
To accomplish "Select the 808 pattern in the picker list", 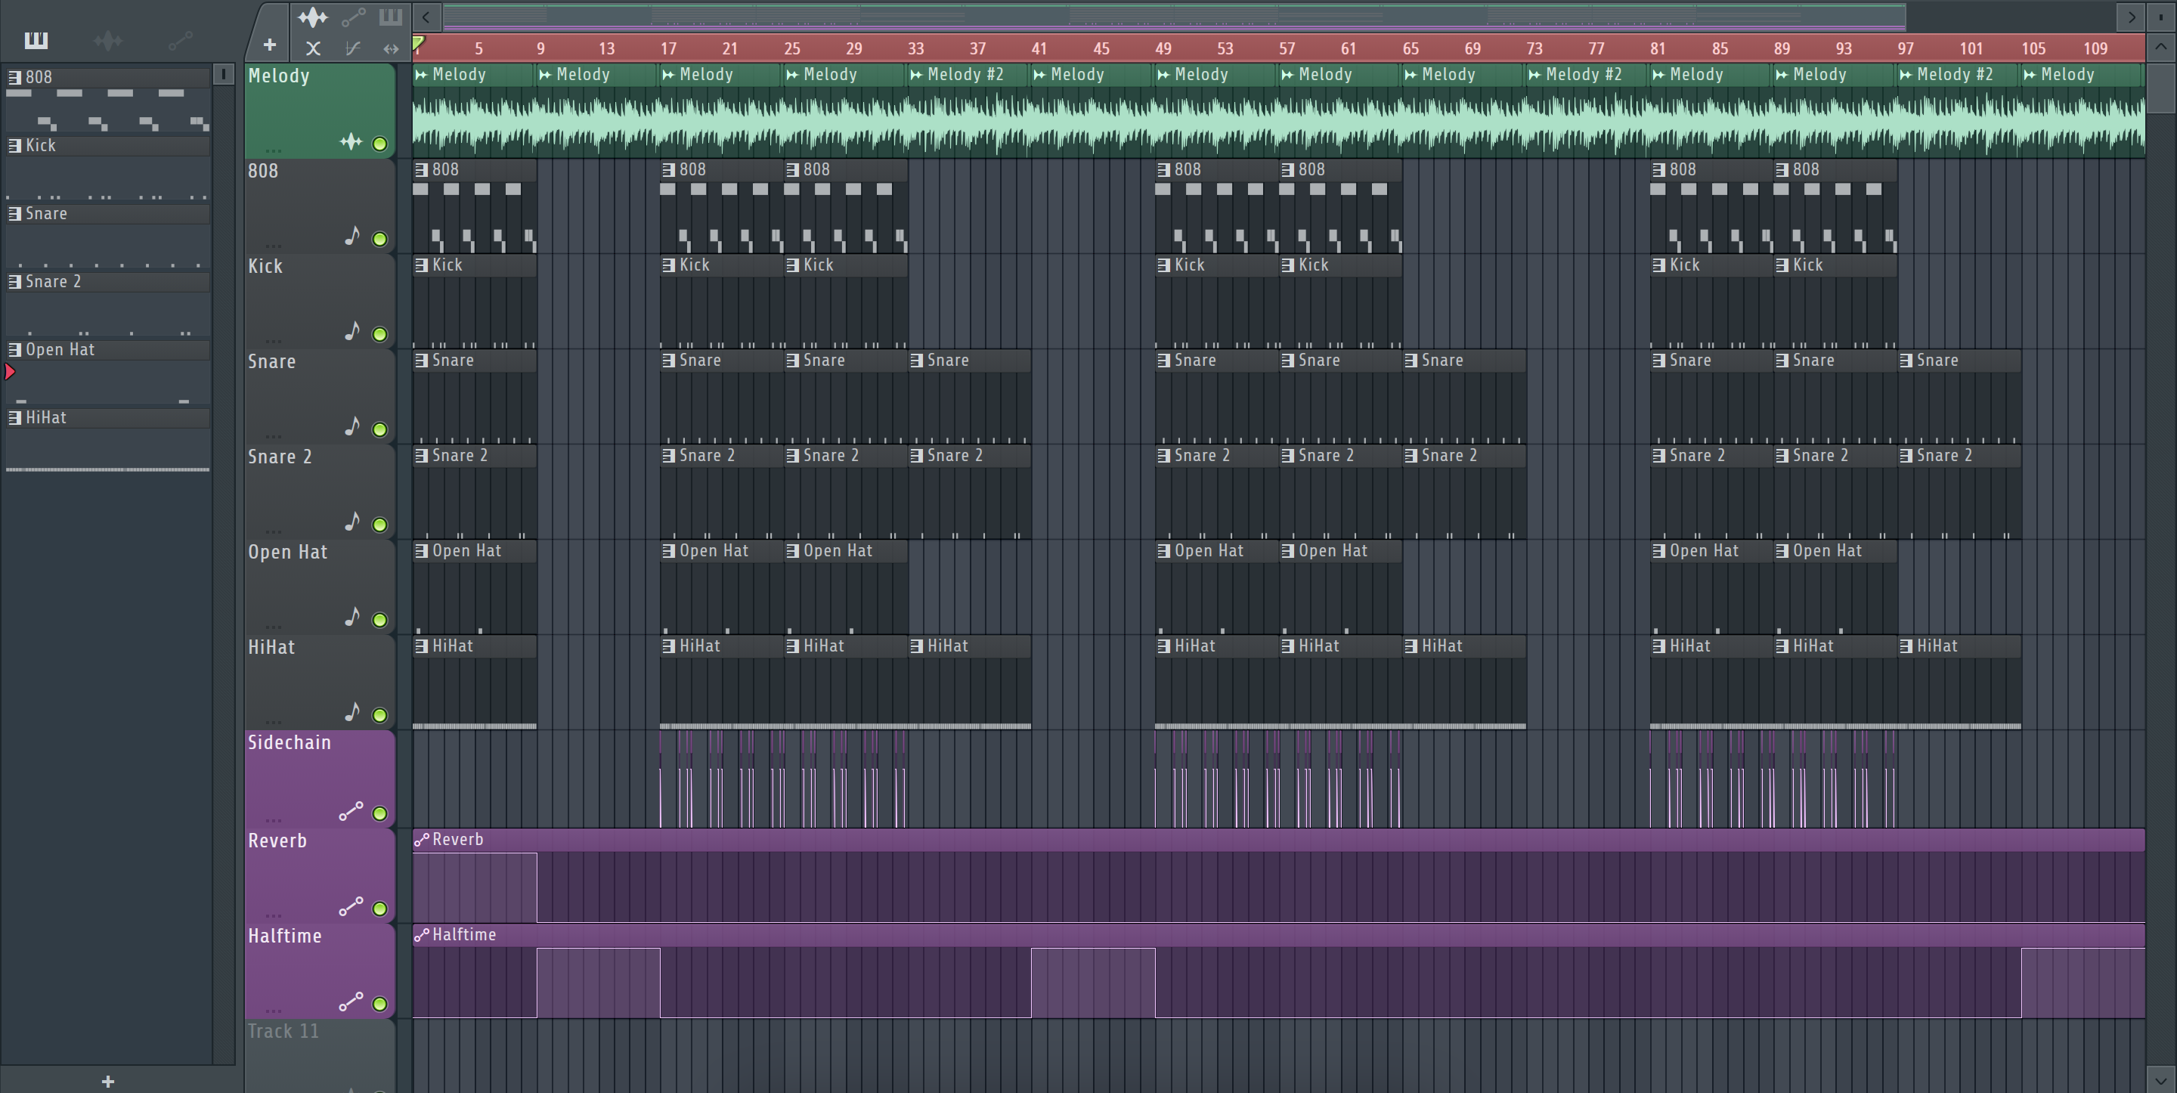I will 108,77.
